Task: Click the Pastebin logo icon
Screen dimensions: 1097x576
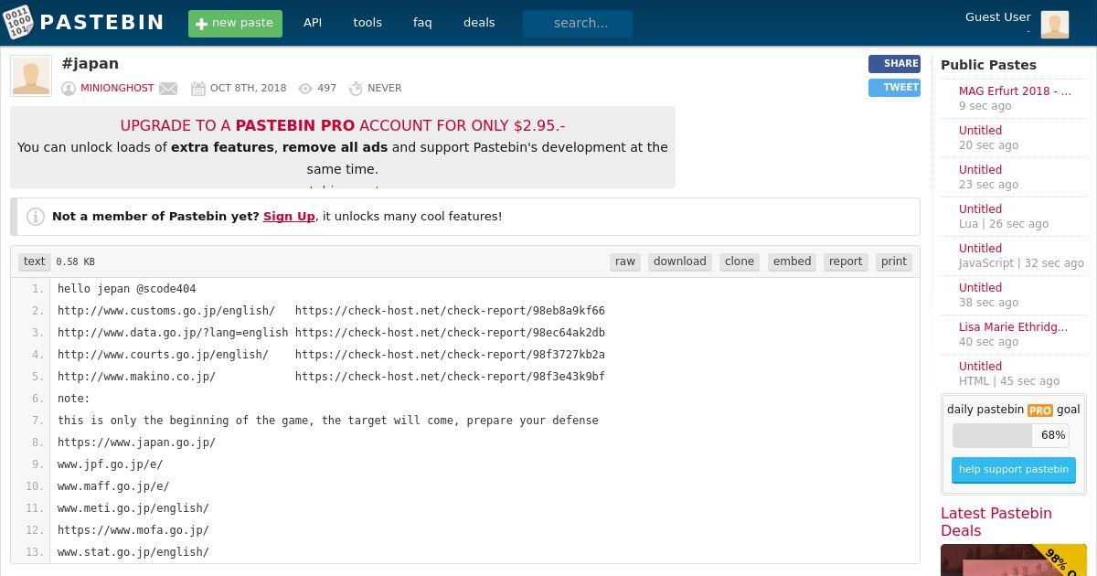Action: point(17,22)
